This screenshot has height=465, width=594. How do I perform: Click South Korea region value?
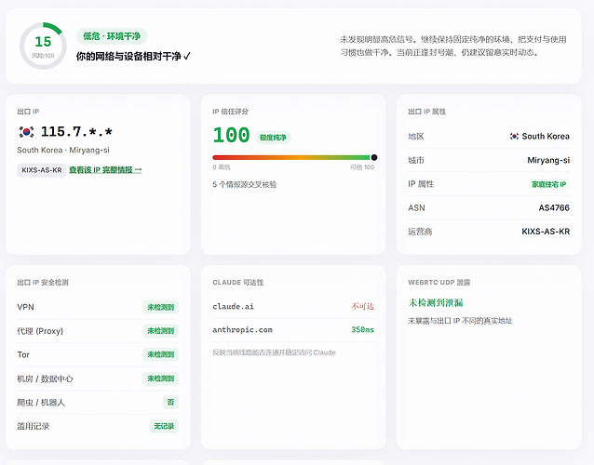click(546, 136)
